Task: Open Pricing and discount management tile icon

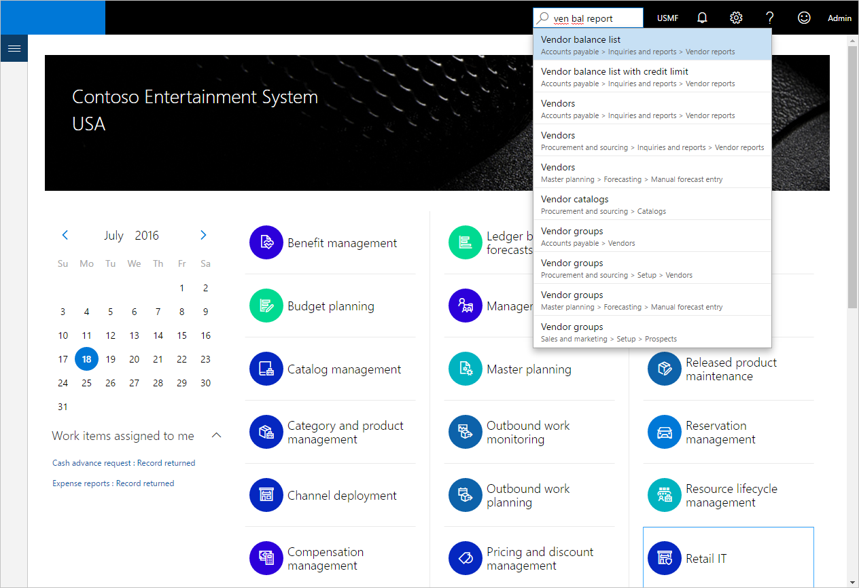Action: [x=466, y=558]
